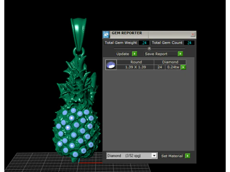The image size is (230, 172).
Task: Click the round gem thumbnail
Action: click(x=111, y=64)
